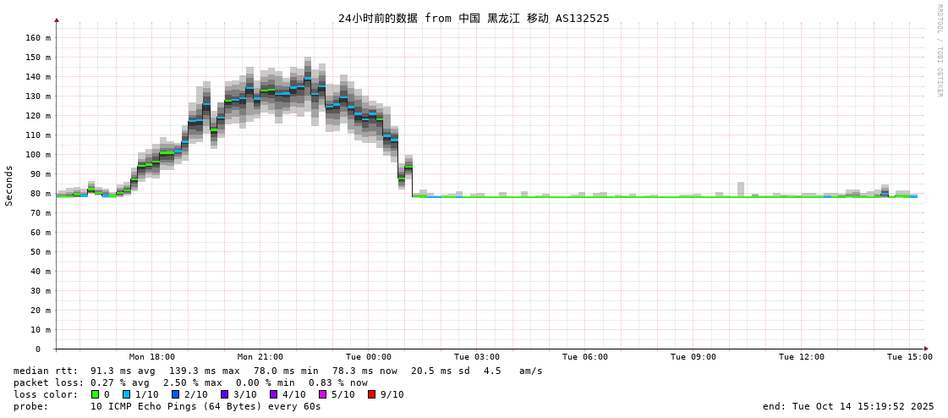Click the Y-axis top arrow marker
This screenshot has width=948, height=418.
[x=57, y=19]
